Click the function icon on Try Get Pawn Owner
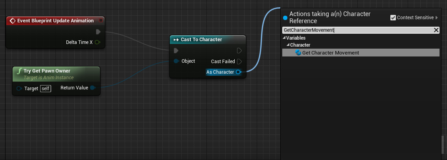The image size is (447, 160). tap(19, 71)
